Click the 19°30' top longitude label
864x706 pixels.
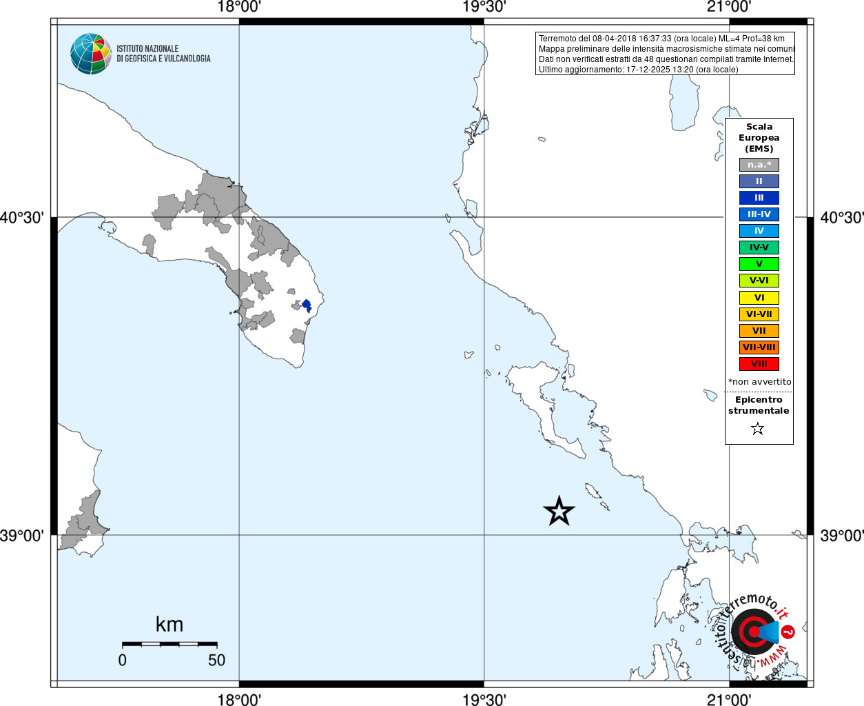484,7
